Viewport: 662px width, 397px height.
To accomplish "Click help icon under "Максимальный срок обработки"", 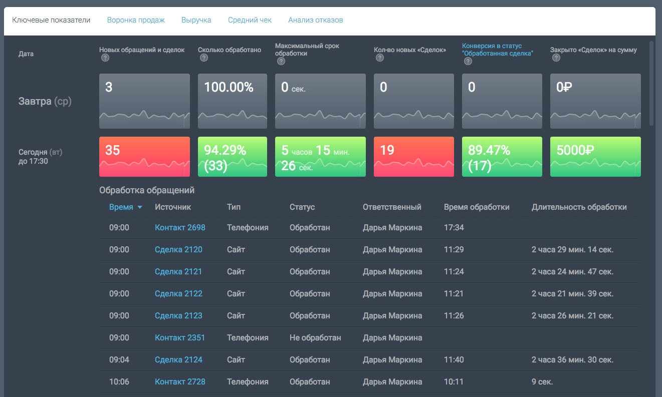I will (281, 62).
